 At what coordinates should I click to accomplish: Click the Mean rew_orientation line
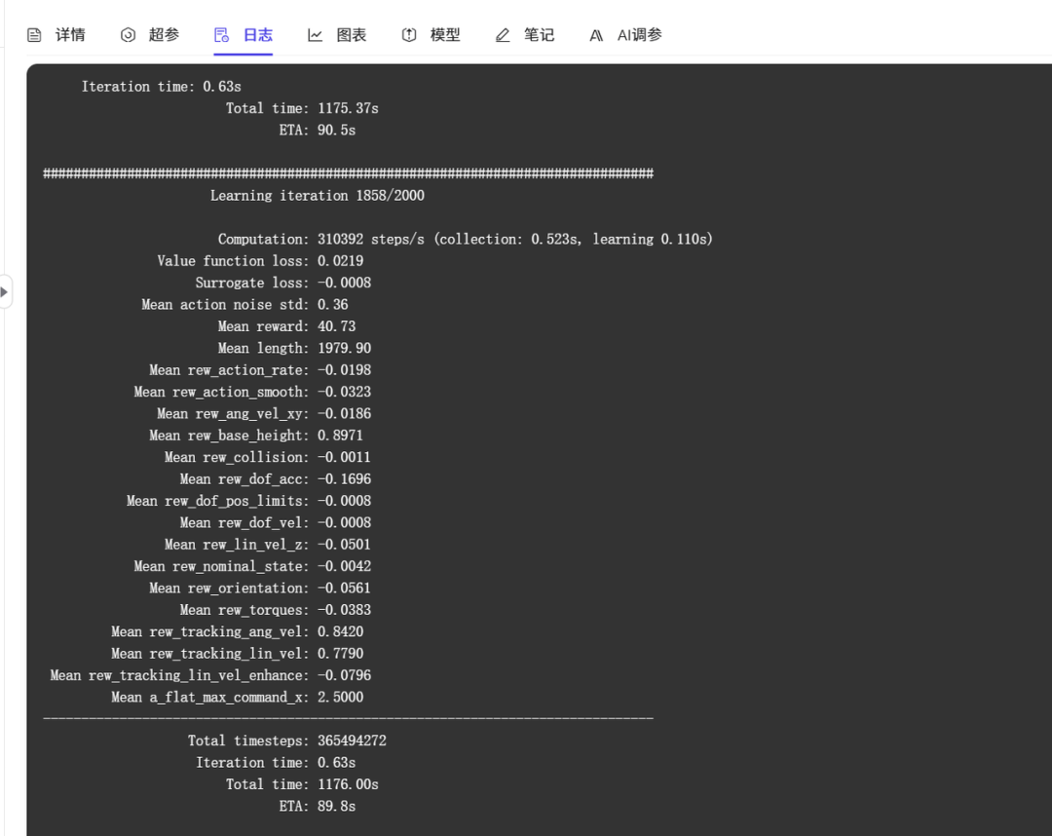pyautogui.click(x=260, y=589)
